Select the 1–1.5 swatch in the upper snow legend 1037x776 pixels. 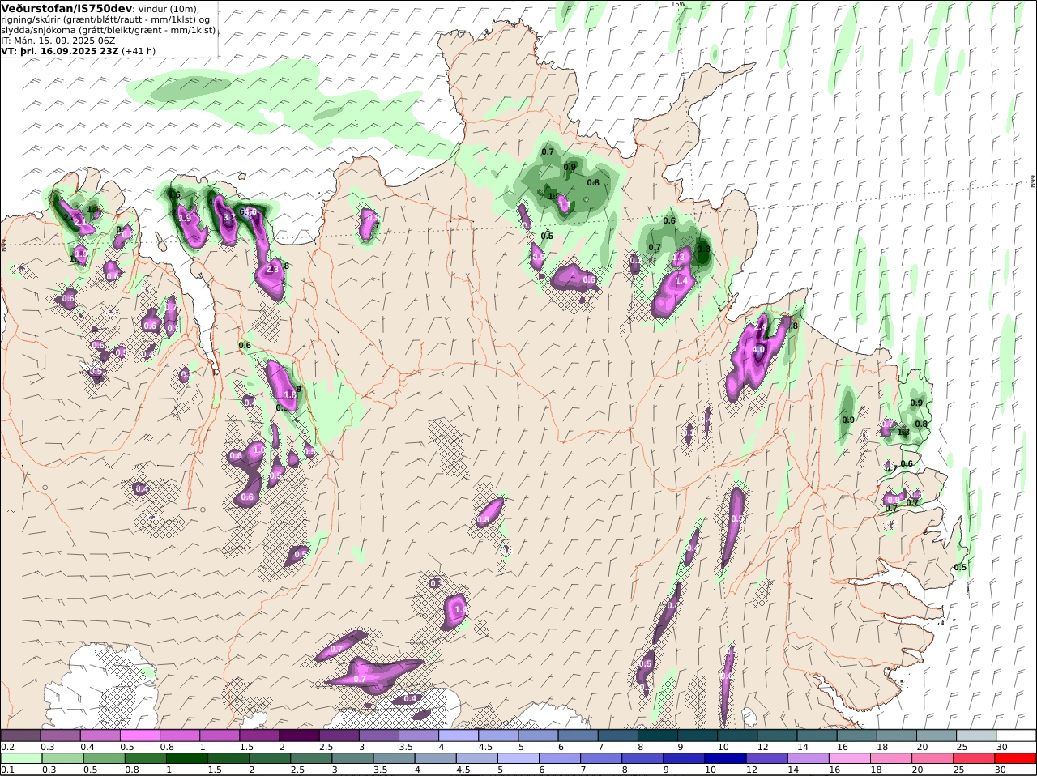tap(220, 735)
